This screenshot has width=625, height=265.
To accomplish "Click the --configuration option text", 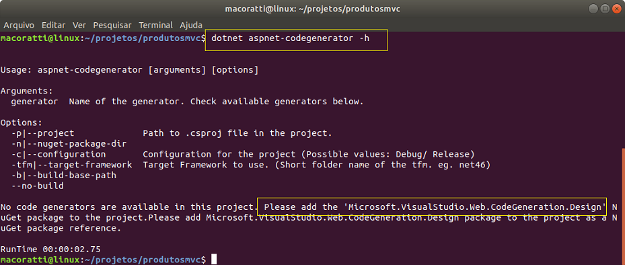I will click(59, 154).
